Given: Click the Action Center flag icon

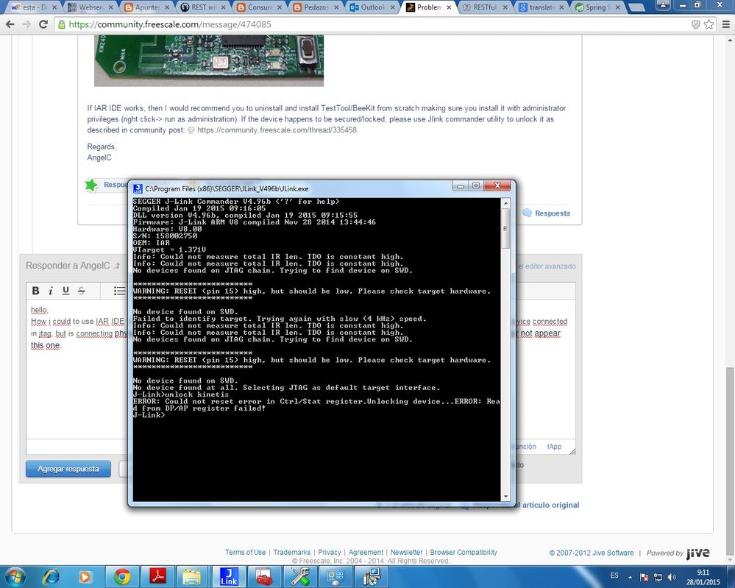Looking at the screenshot, I should (645, 577).
